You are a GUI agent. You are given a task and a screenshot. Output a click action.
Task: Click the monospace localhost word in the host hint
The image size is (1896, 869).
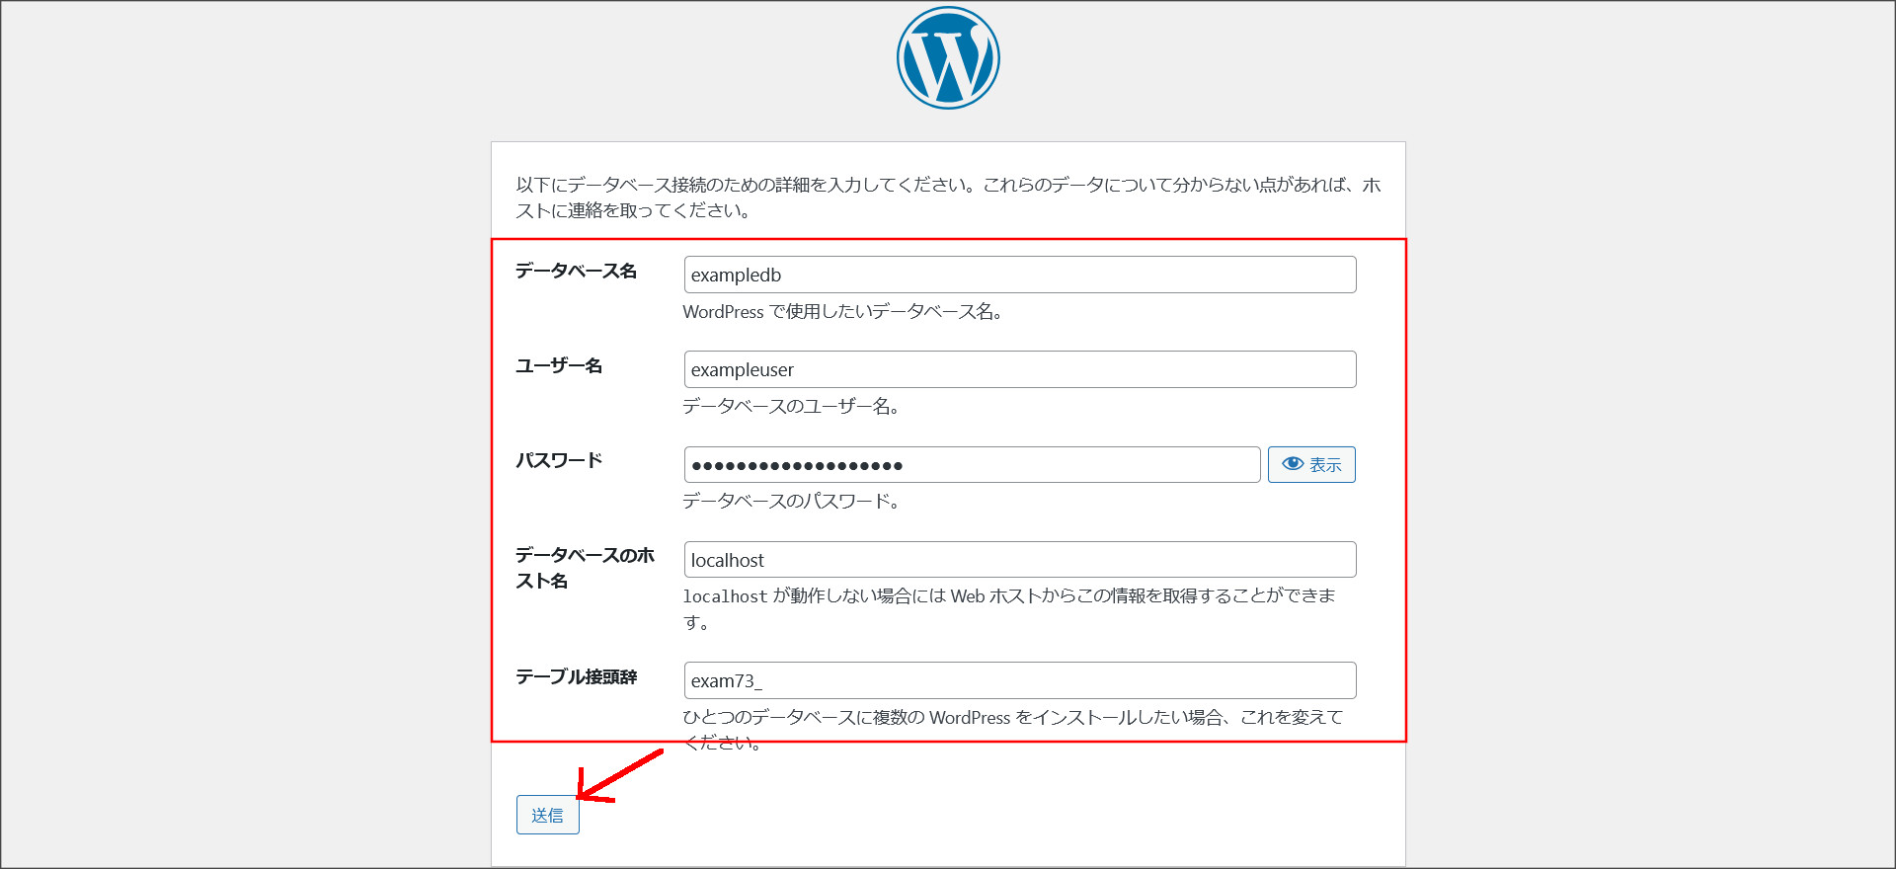click(x=725, y=596)
